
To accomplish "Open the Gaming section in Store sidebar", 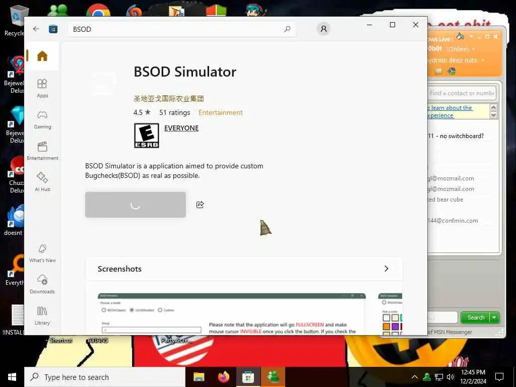I will click(42, 120).
